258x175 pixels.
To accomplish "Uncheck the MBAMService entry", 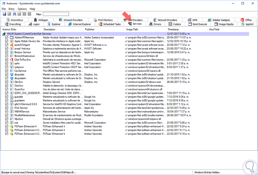I will (x=7, y=111).
